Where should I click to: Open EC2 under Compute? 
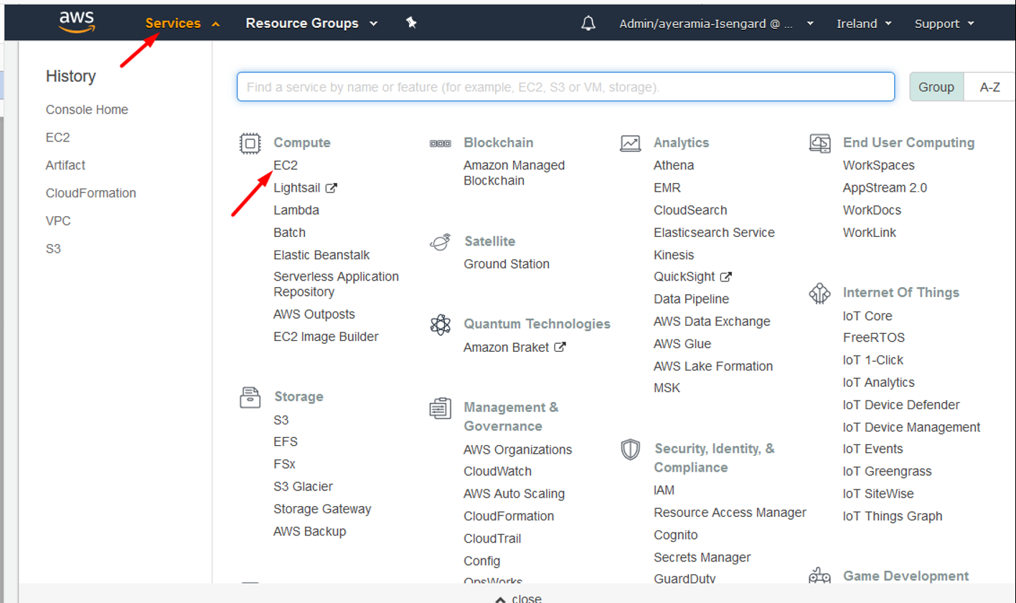tap(286, 165)
